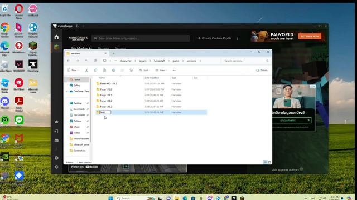Select the Forge 1.12.2 folder row
The image size is (357, 200).
click(x=151, y=89)
